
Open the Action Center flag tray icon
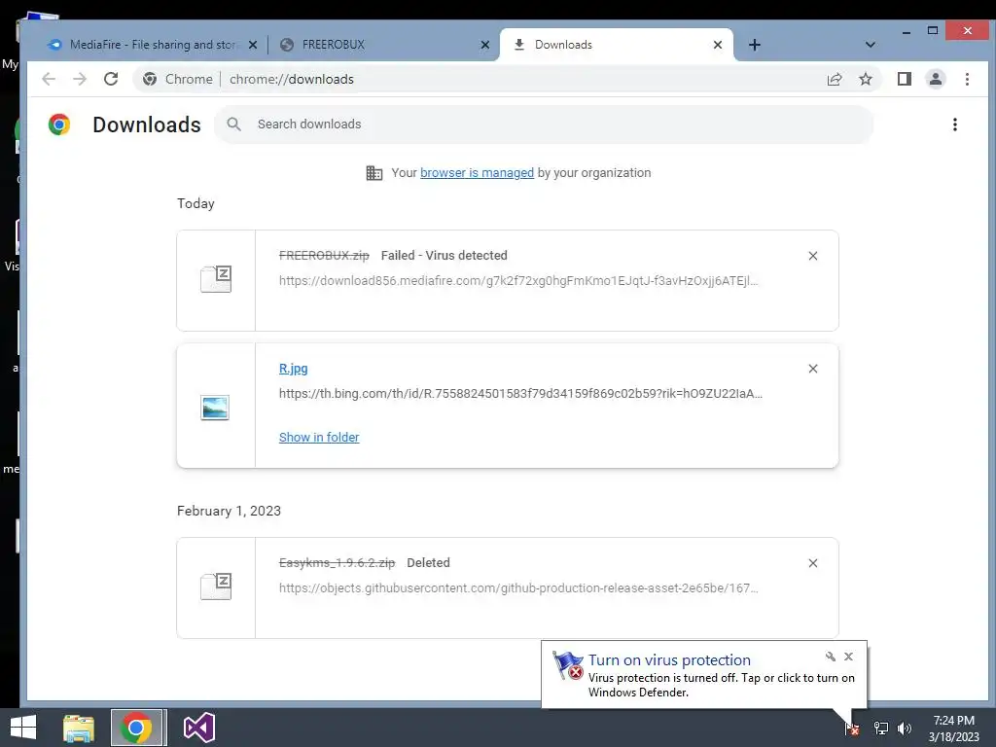852,728
